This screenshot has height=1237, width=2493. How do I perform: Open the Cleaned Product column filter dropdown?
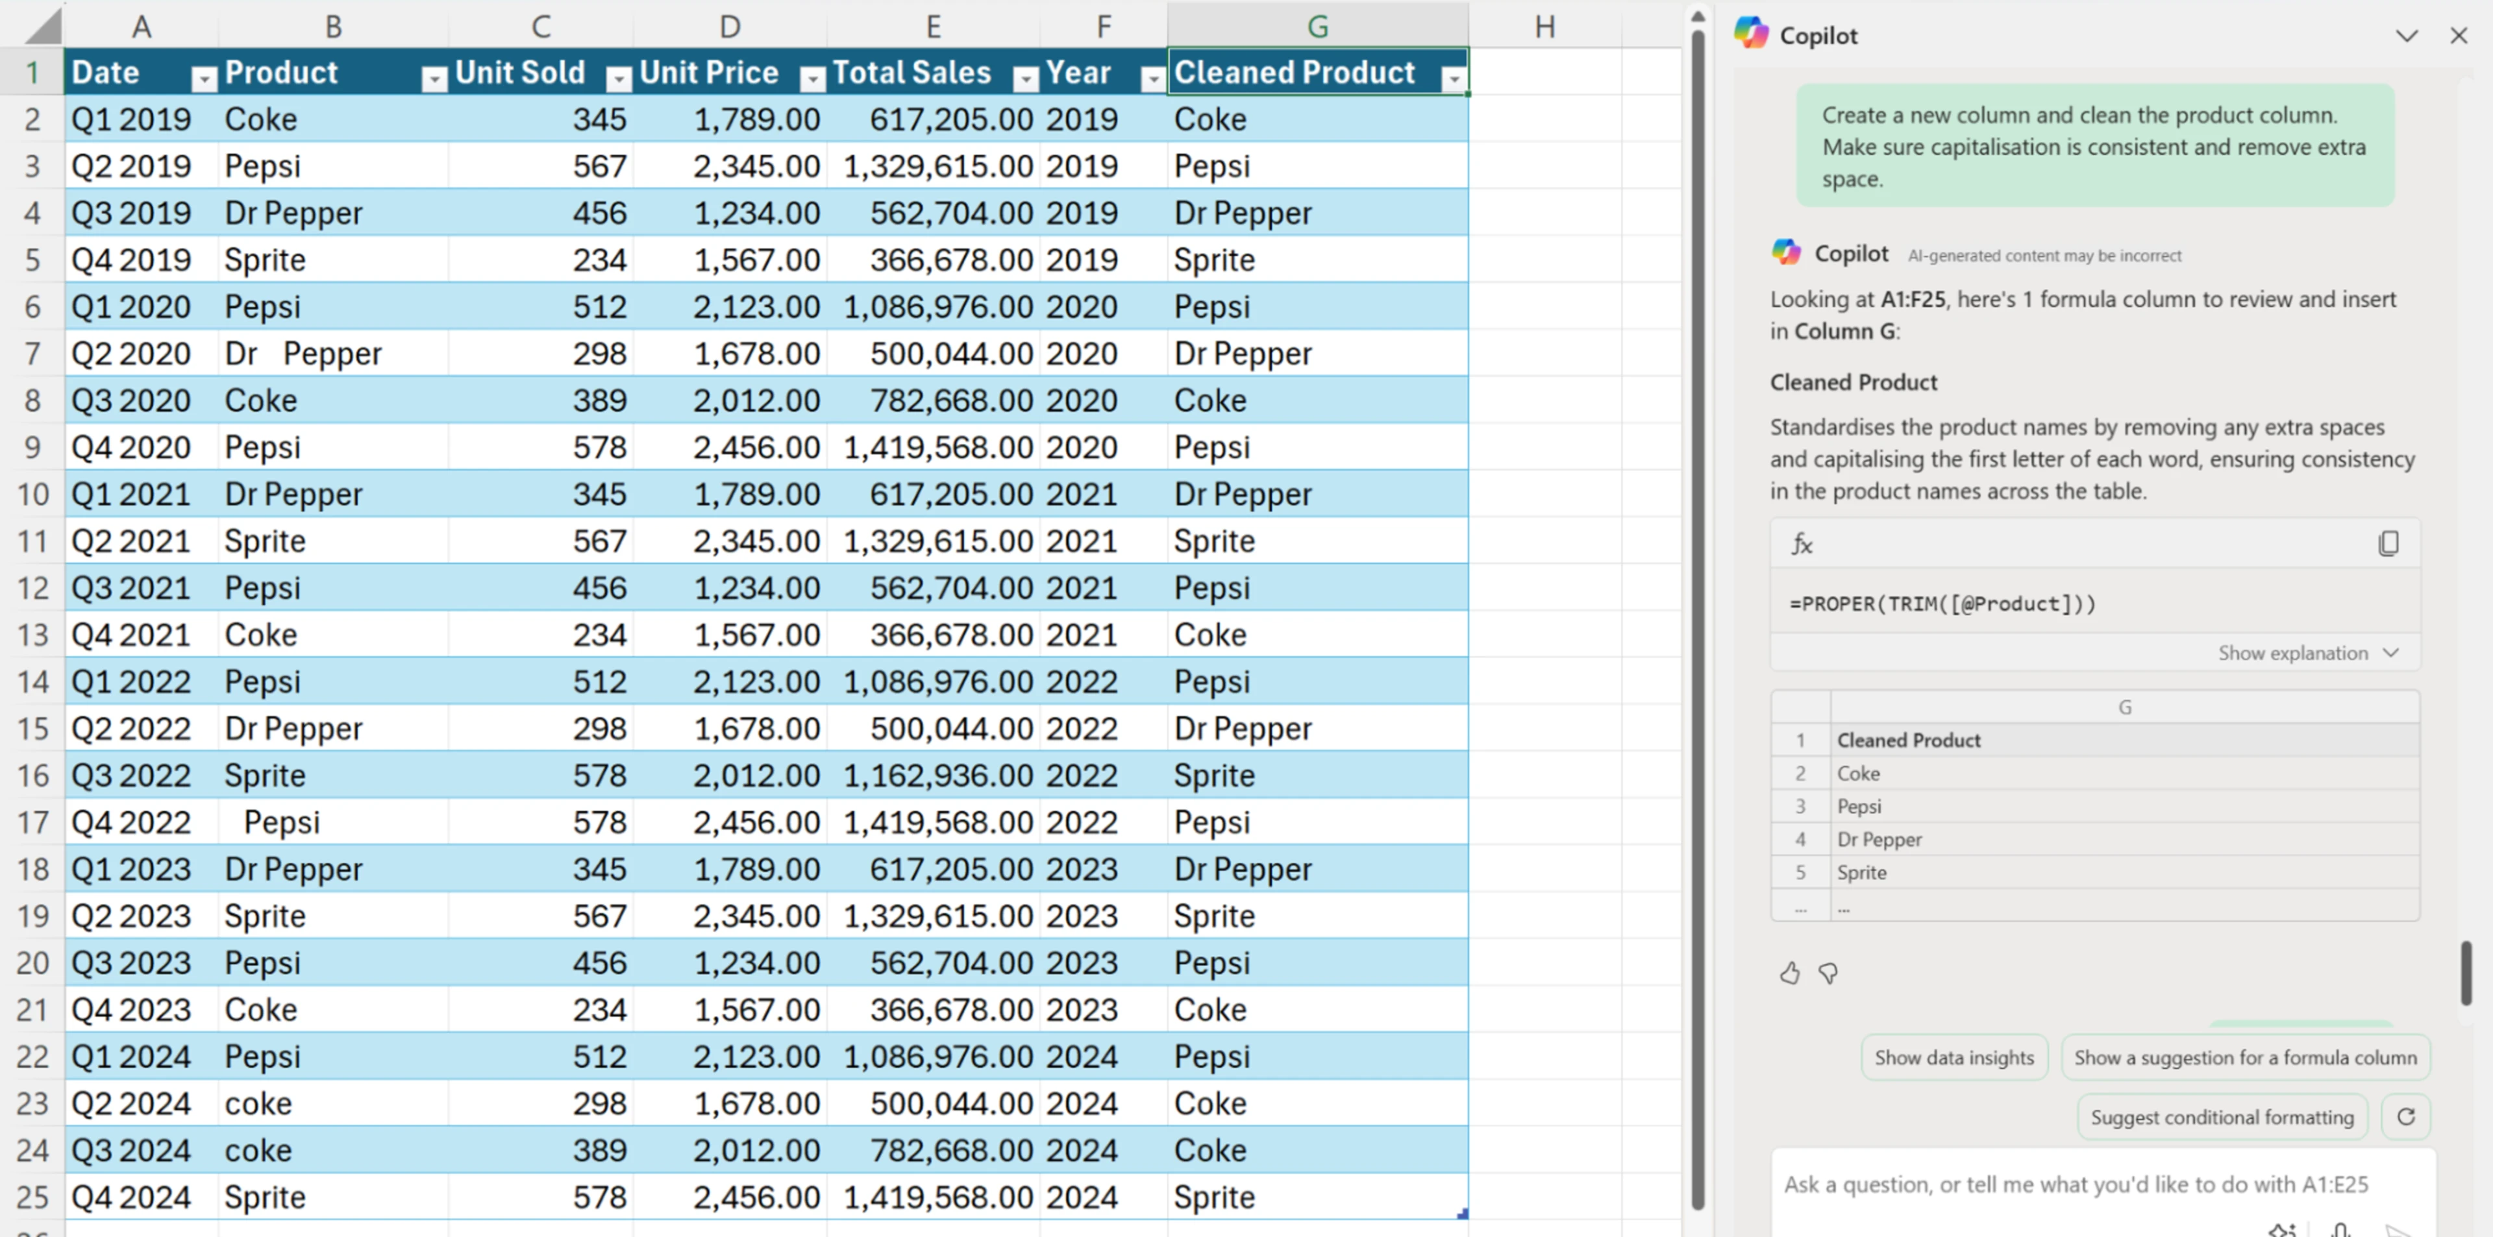[1454, 79]
